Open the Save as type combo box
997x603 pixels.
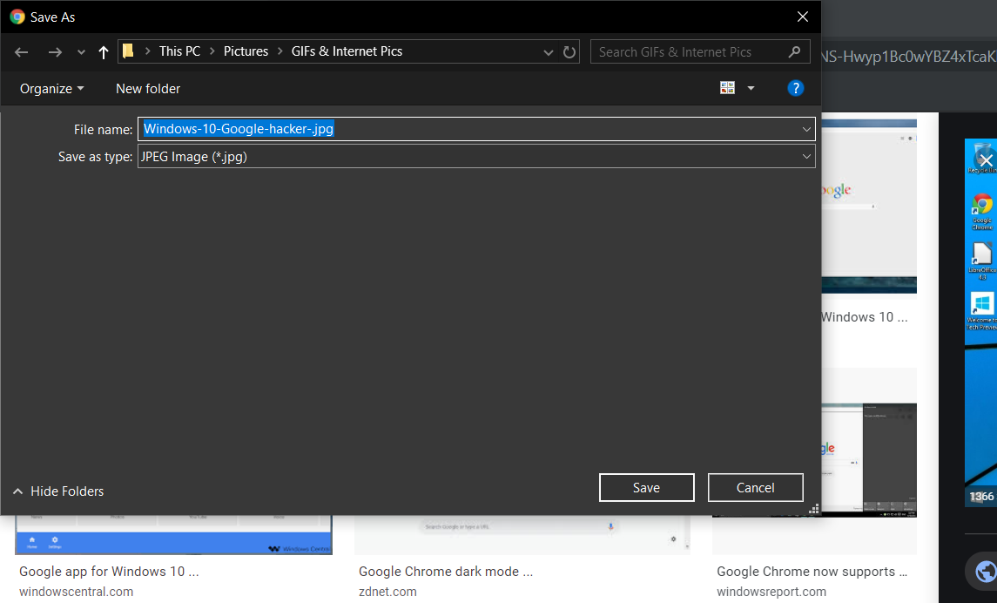click(x=476, y=157)
